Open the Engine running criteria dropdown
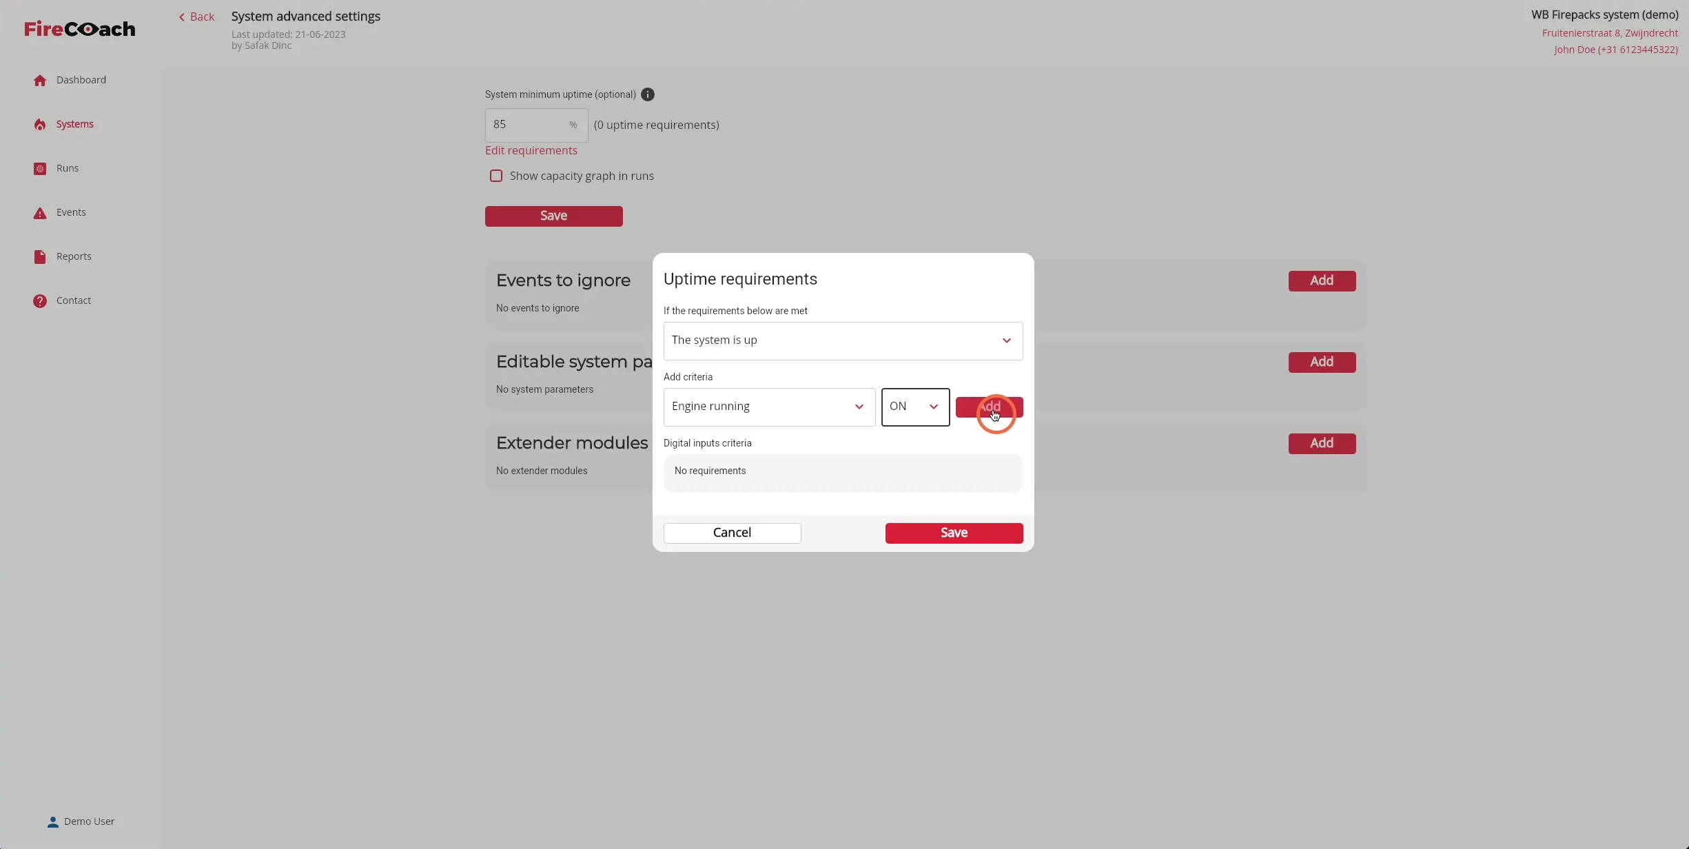Image resolution: width=1689 pixels, height=849 pixels. point(769,407)
